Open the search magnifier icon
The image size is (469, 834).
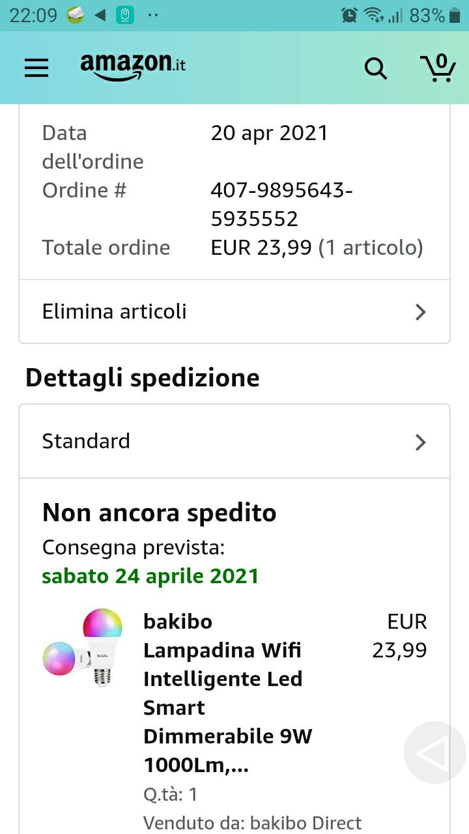coord(375,68)
